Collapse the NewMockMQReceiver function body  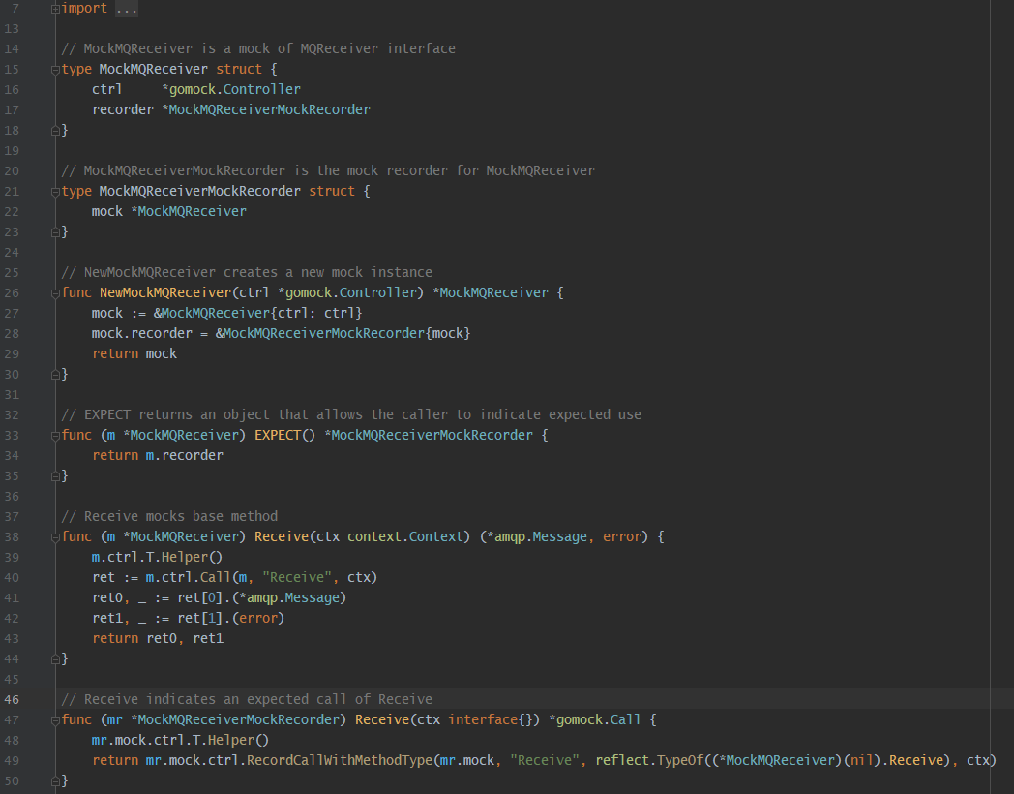(55, 292)
